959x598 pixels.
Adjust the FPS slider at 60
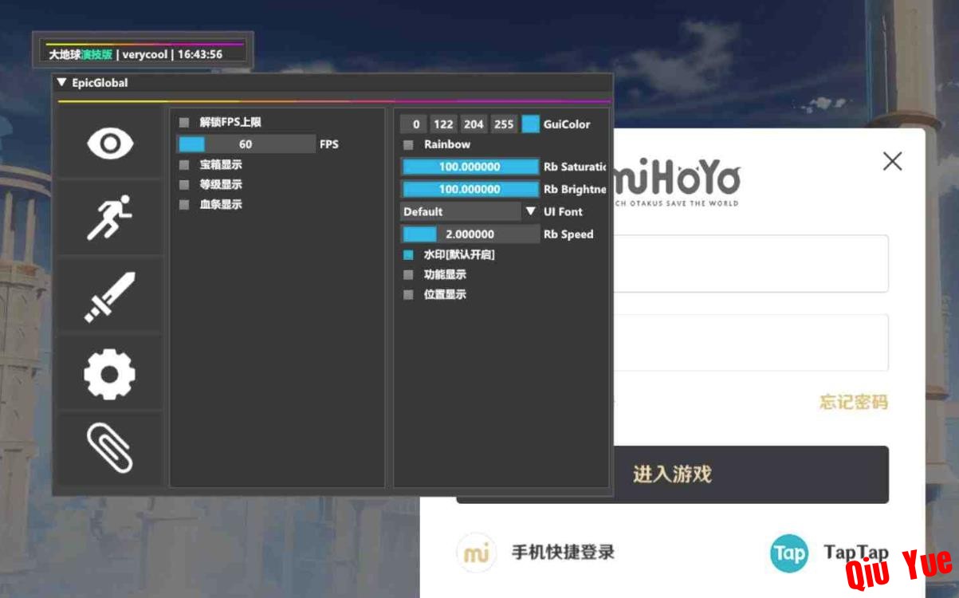(x=246, y=144)
